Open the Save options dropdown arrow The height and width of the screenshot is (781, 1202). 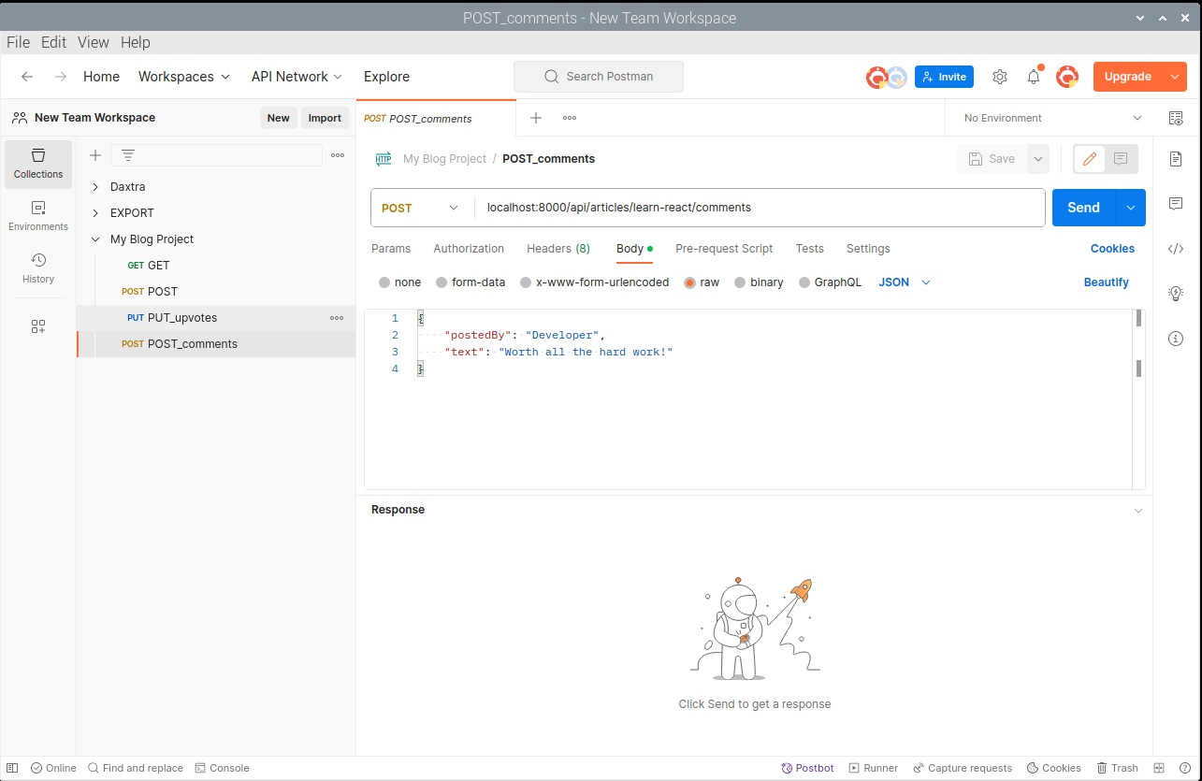point(1037,159)
